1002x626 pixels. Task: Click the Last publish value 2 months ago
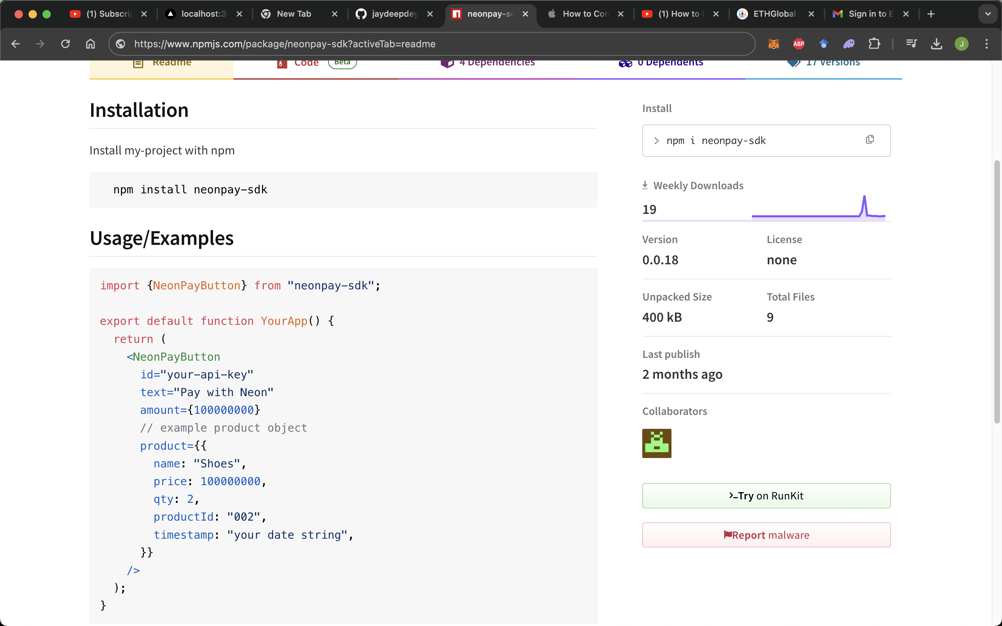[682, 374]
